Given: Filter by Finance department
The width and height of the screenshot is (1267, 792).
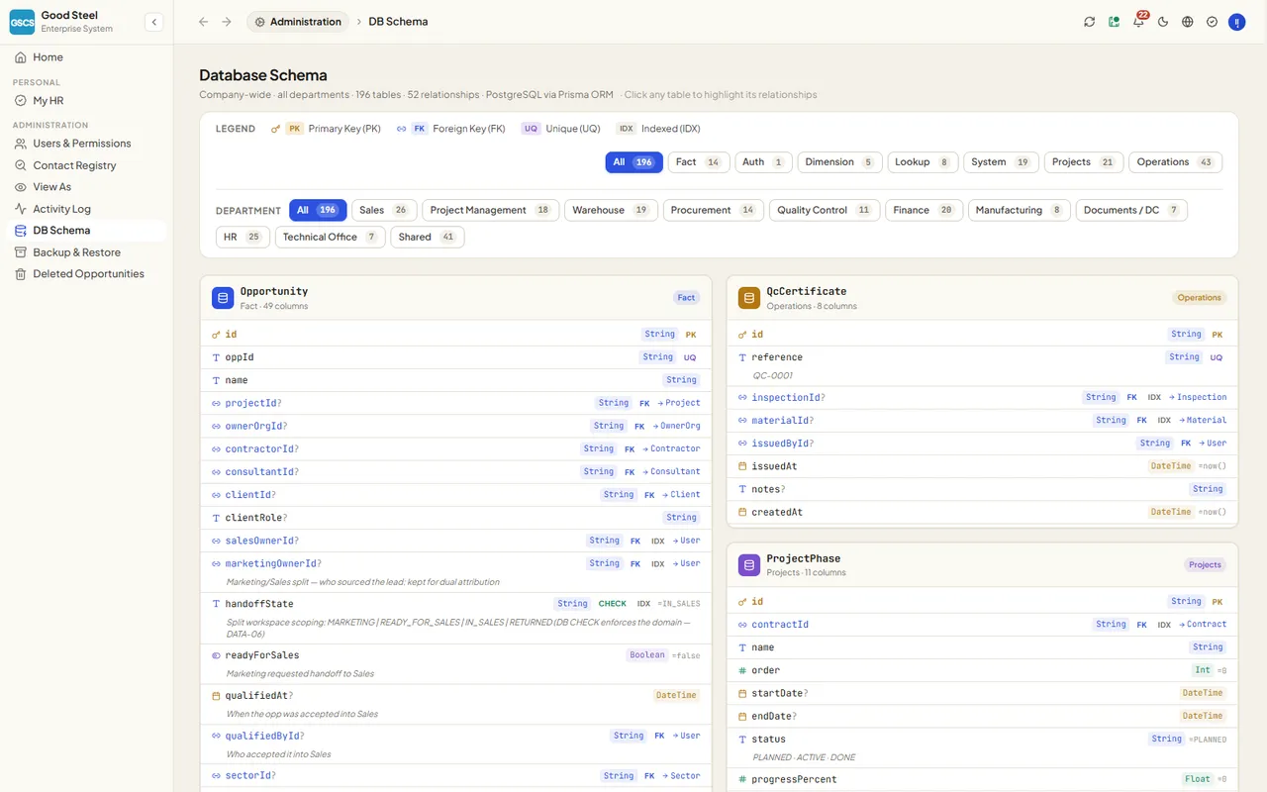Looking at the screenshot, I should point(924,210).
